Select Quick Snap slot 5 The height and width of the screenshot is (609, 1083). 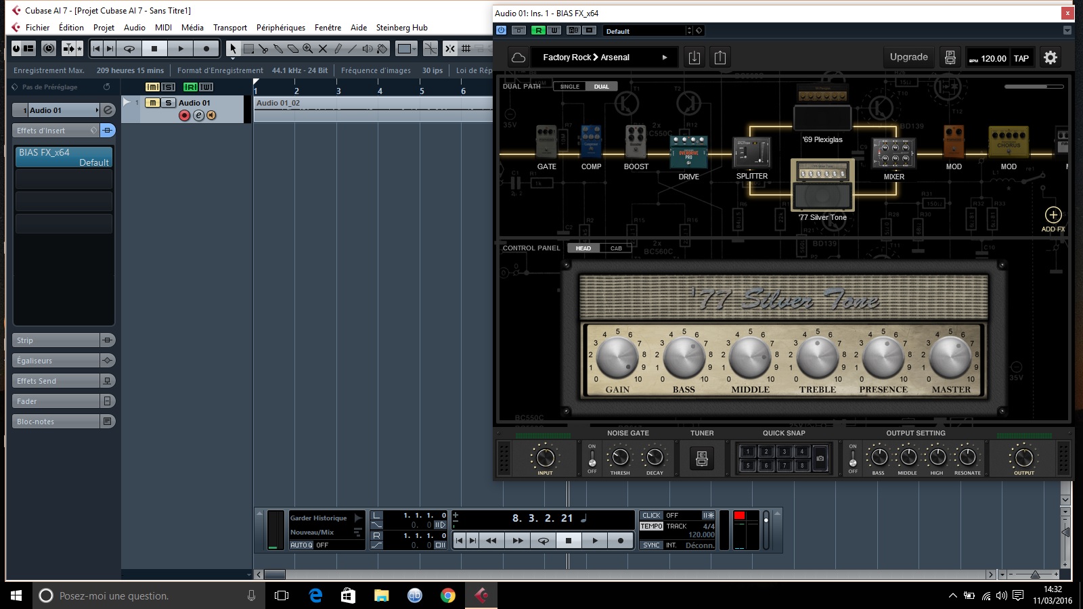[x=748, y=466]
